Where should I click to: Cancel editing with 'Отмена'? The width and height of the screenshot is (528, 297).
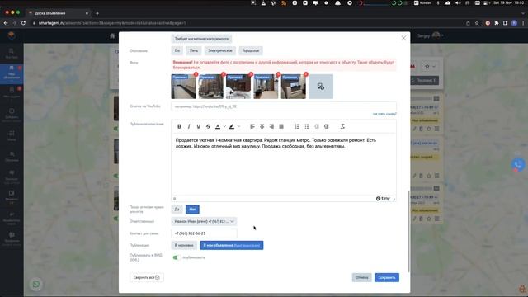[361, 277]
